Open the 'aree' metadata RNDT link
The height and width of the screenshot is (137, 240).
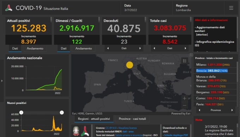pos(131,132)
